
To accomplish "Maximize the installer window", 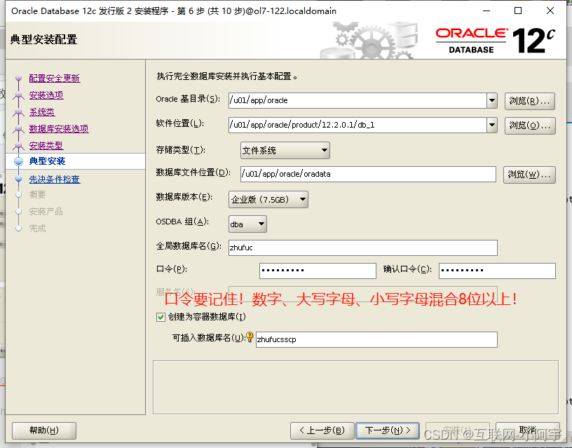I will 518,11.
